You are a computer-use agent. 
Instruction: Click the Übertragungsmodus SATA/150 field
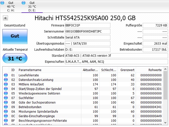87,43
